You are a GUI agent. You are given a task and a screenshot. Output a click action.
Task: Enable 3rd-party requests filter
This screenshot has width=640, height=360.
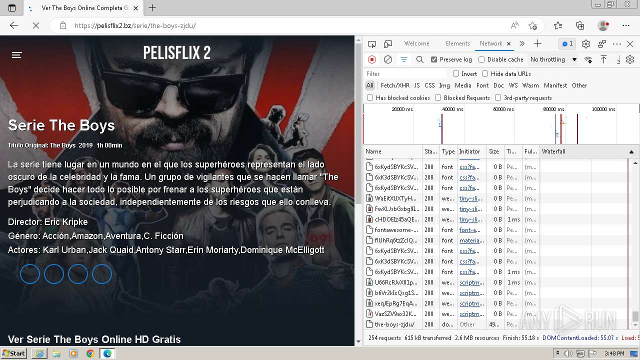pyautogui.click(x=498, y=98)
